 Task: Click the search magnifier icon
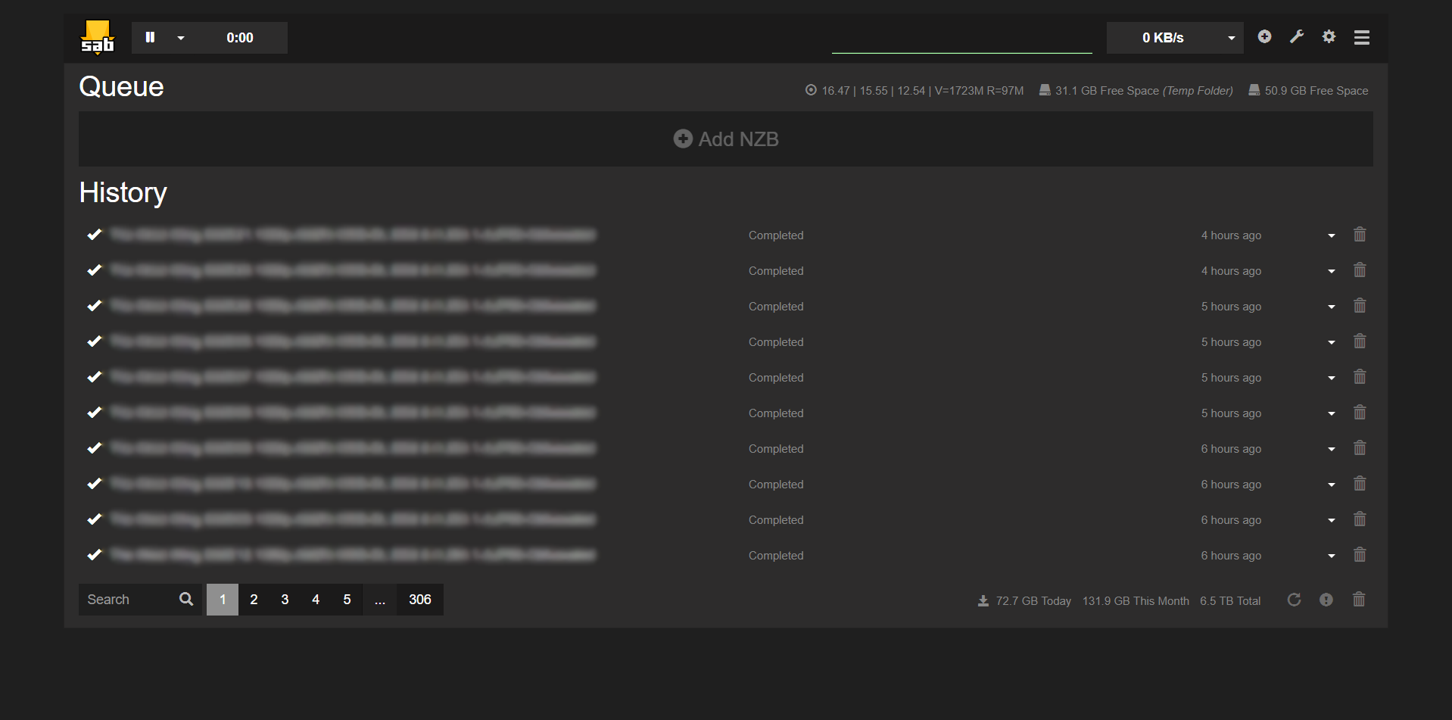coord(186,600)
